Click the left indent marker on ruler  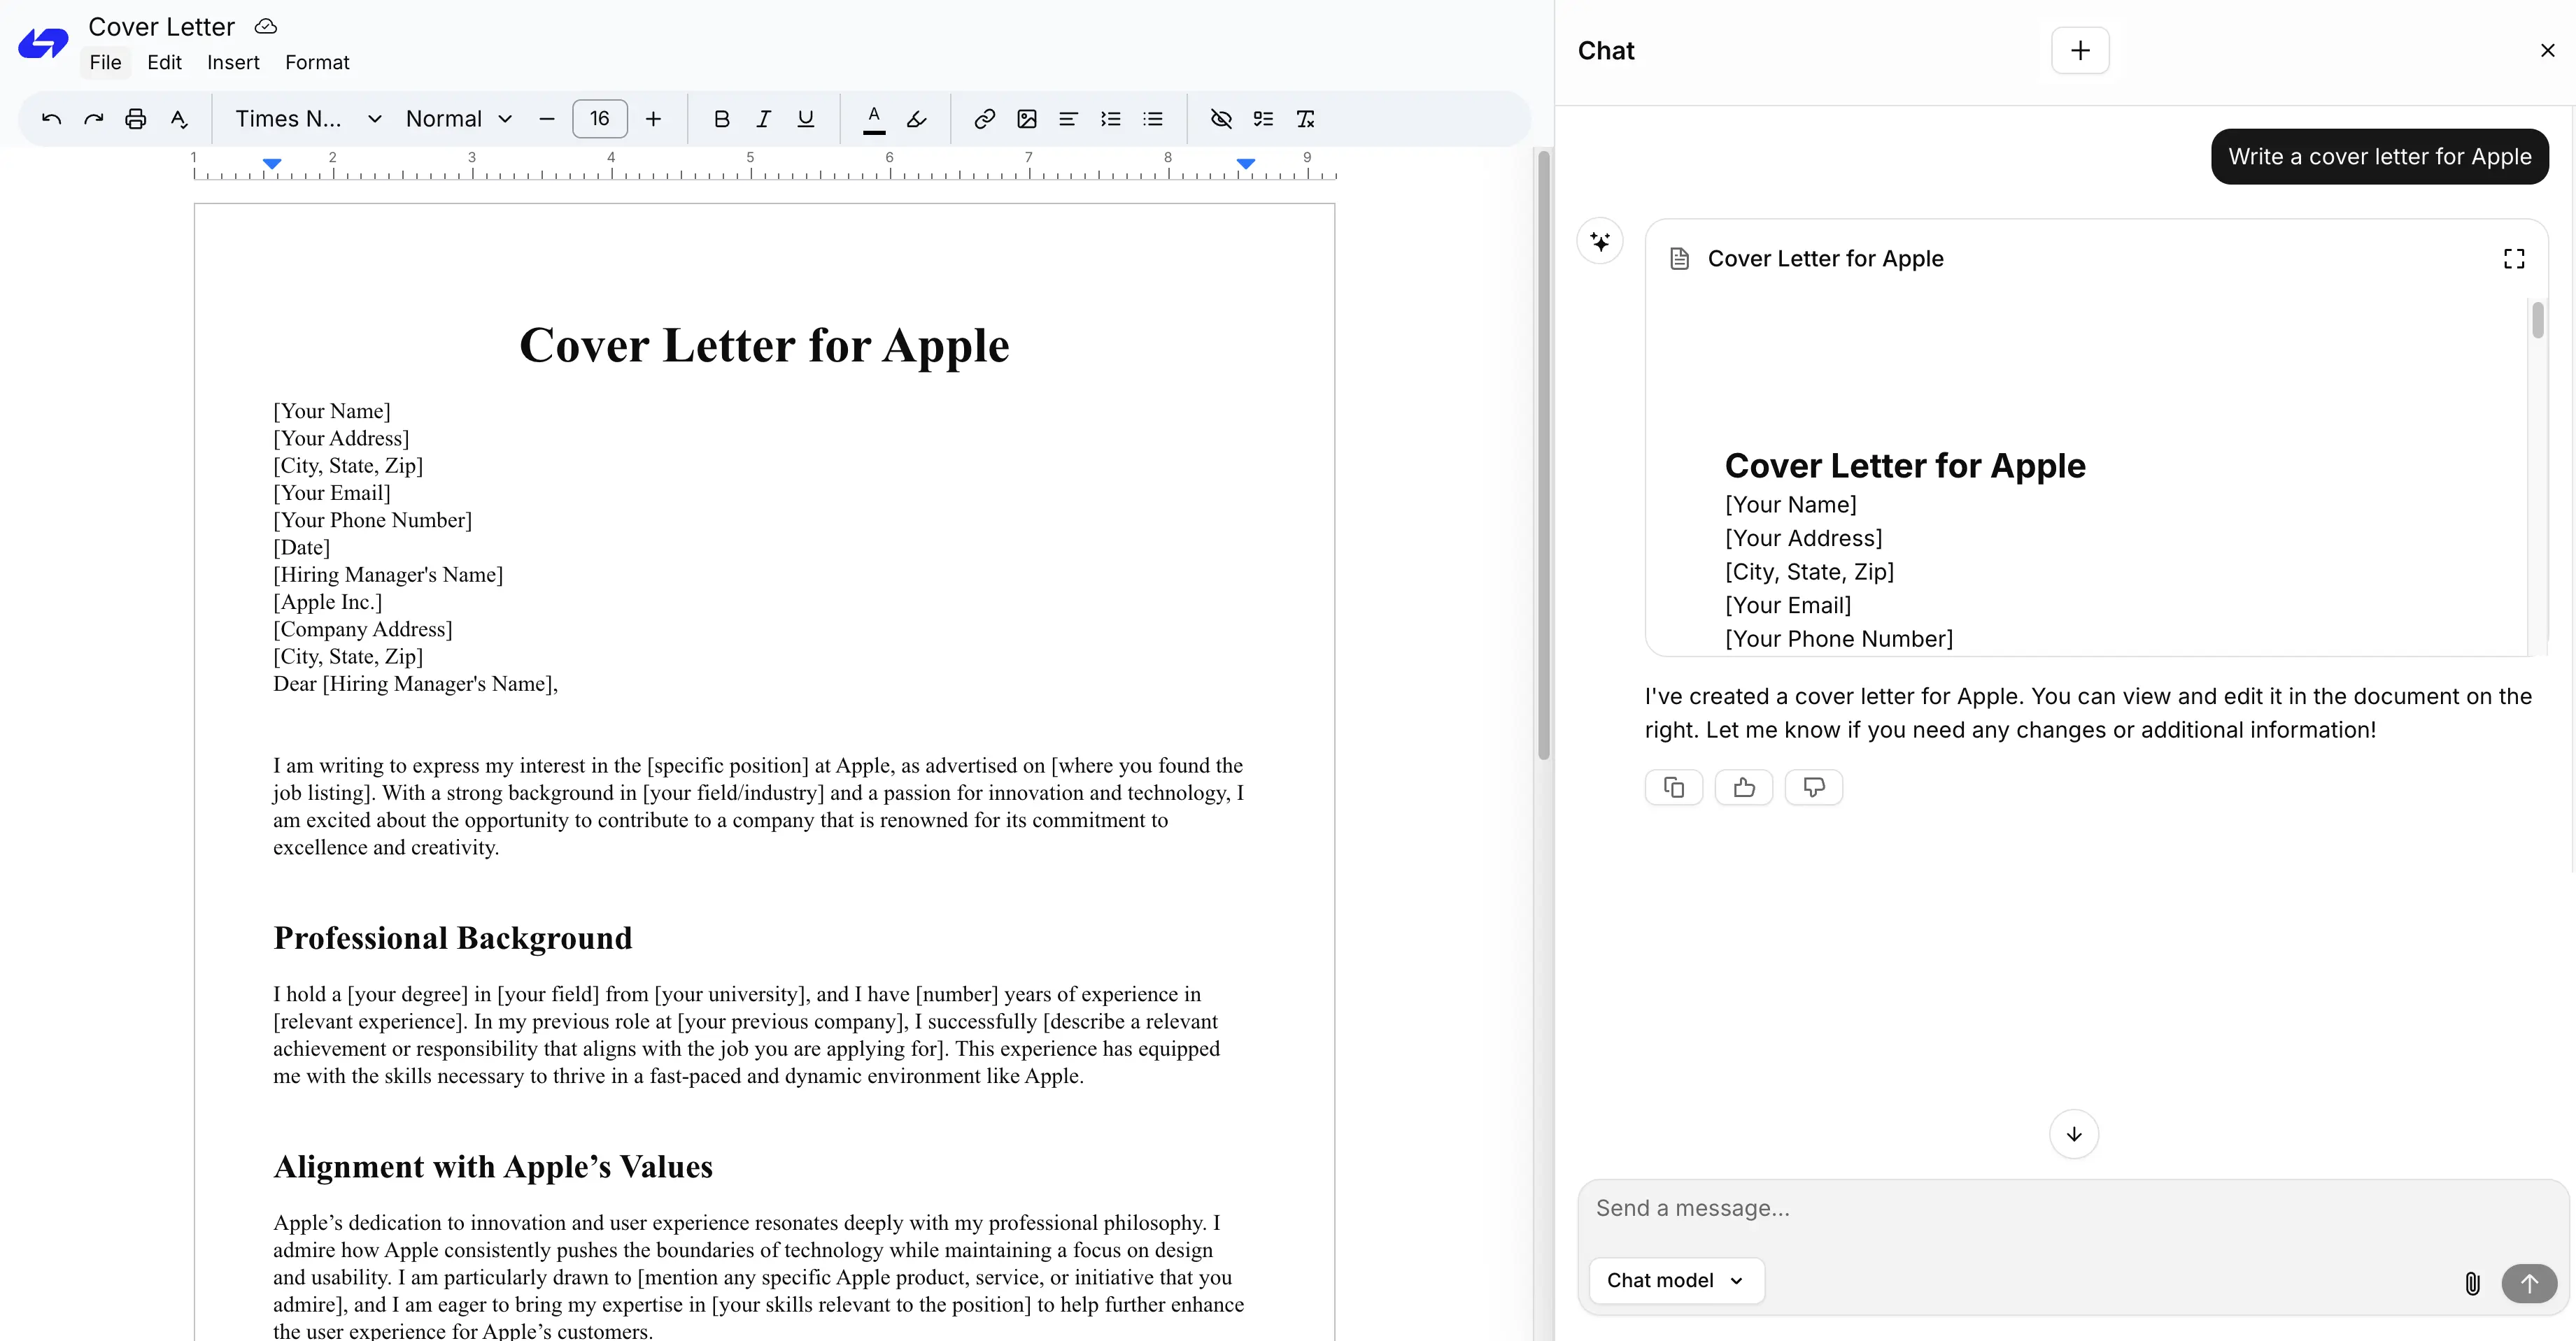pyautogui.click(x=272, y=163)
